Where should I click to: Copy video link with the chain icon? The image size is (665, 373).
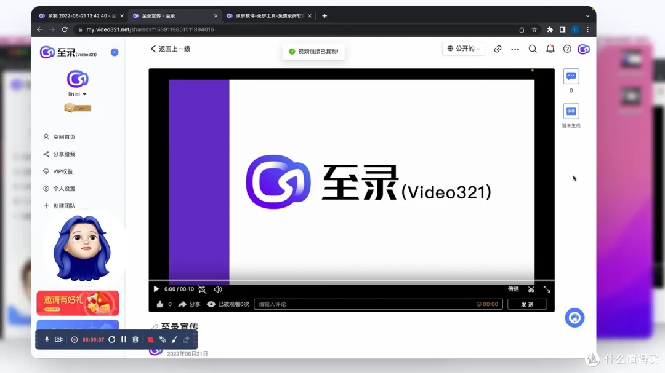[x=498, y=49]
